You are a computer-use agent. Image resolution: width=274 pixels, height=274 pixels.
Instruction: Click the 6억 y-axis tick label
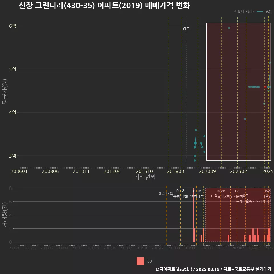(x=12, y=26)
